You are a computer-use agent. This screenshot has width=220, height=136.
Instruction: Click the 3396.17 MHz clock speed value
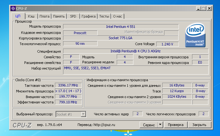pyautogui.click(x=68, y=85)
